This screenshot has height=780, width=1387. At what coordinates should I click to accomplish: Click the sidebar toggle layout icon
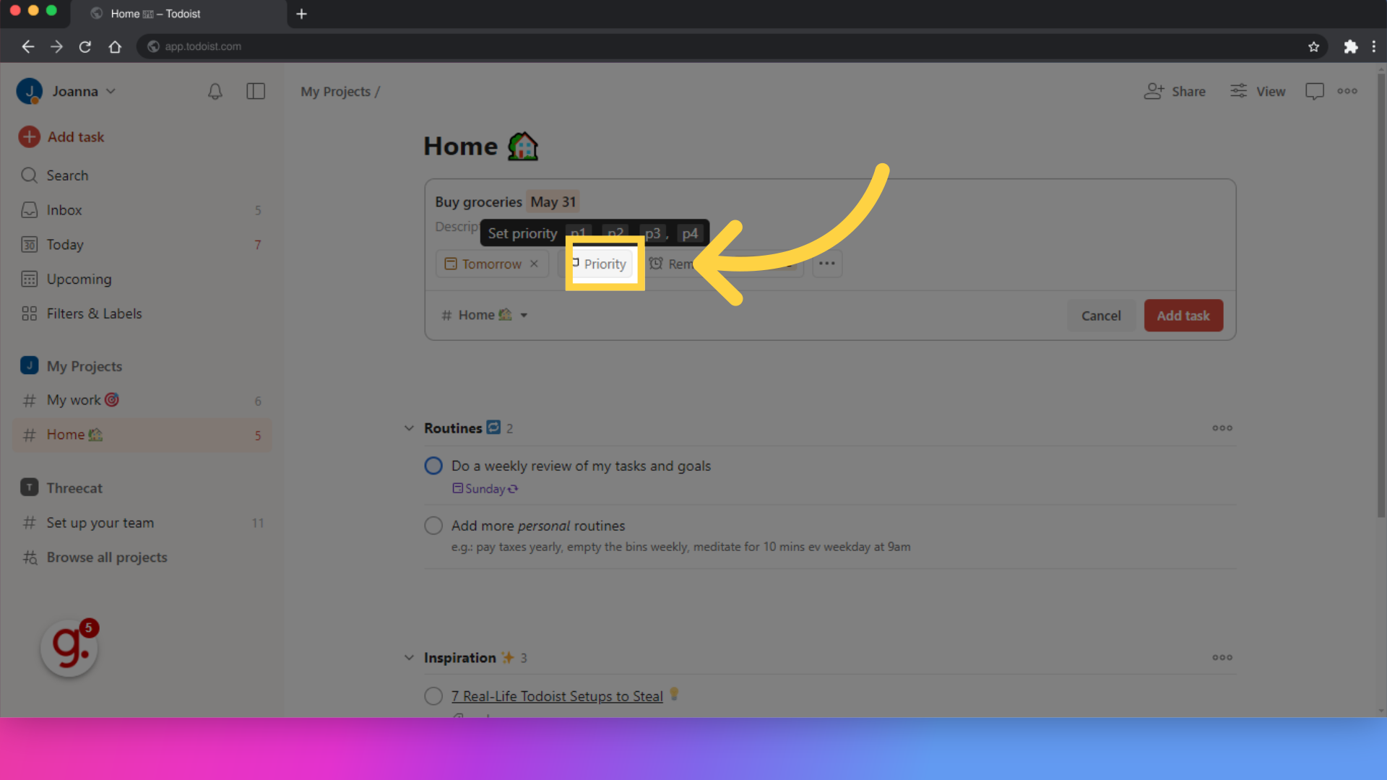(255, 90)
